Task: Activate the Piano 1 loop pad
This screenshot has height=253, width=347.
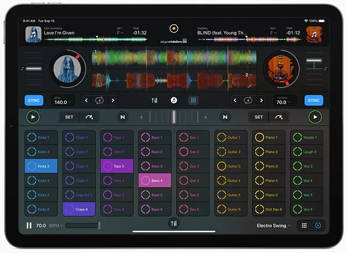Action: tap(269, 137)
